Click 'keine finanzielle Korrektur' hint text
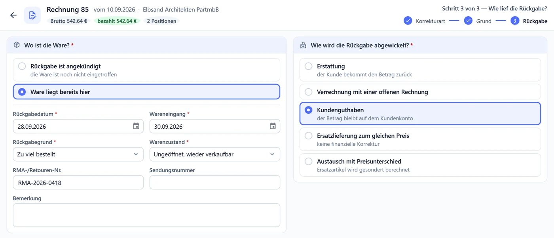Screen dimensions: 554x238 (348, 144)
